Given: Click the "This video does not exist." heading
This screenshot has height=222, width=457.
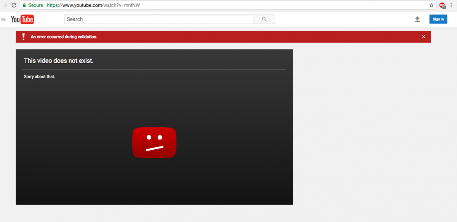Looking at the screenshot, I should pos(59,61).
